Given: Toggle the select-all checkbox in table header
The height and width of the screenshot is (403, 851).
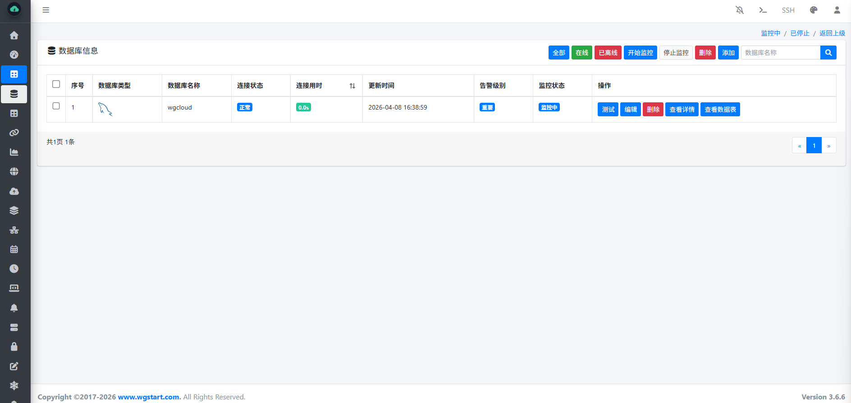Looking at the screenshot, I should point(56,84).
